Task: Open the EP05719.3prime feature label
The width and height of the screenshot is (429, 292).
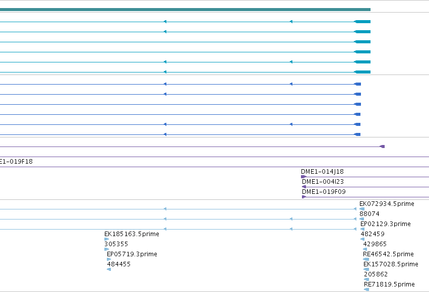Action: click(x=132, y=254)
